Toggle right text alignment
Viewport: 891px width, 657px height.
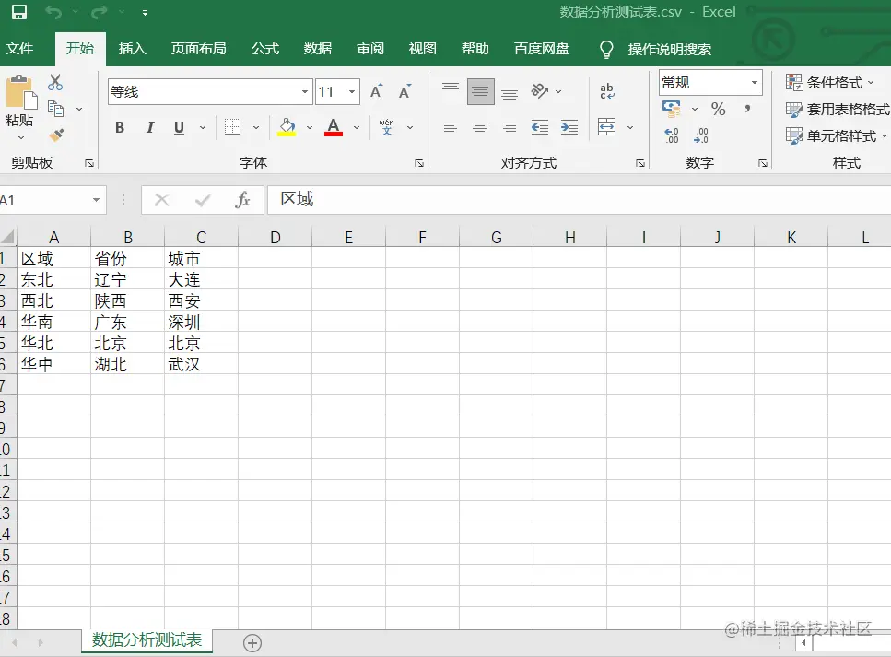pos(510,127)
